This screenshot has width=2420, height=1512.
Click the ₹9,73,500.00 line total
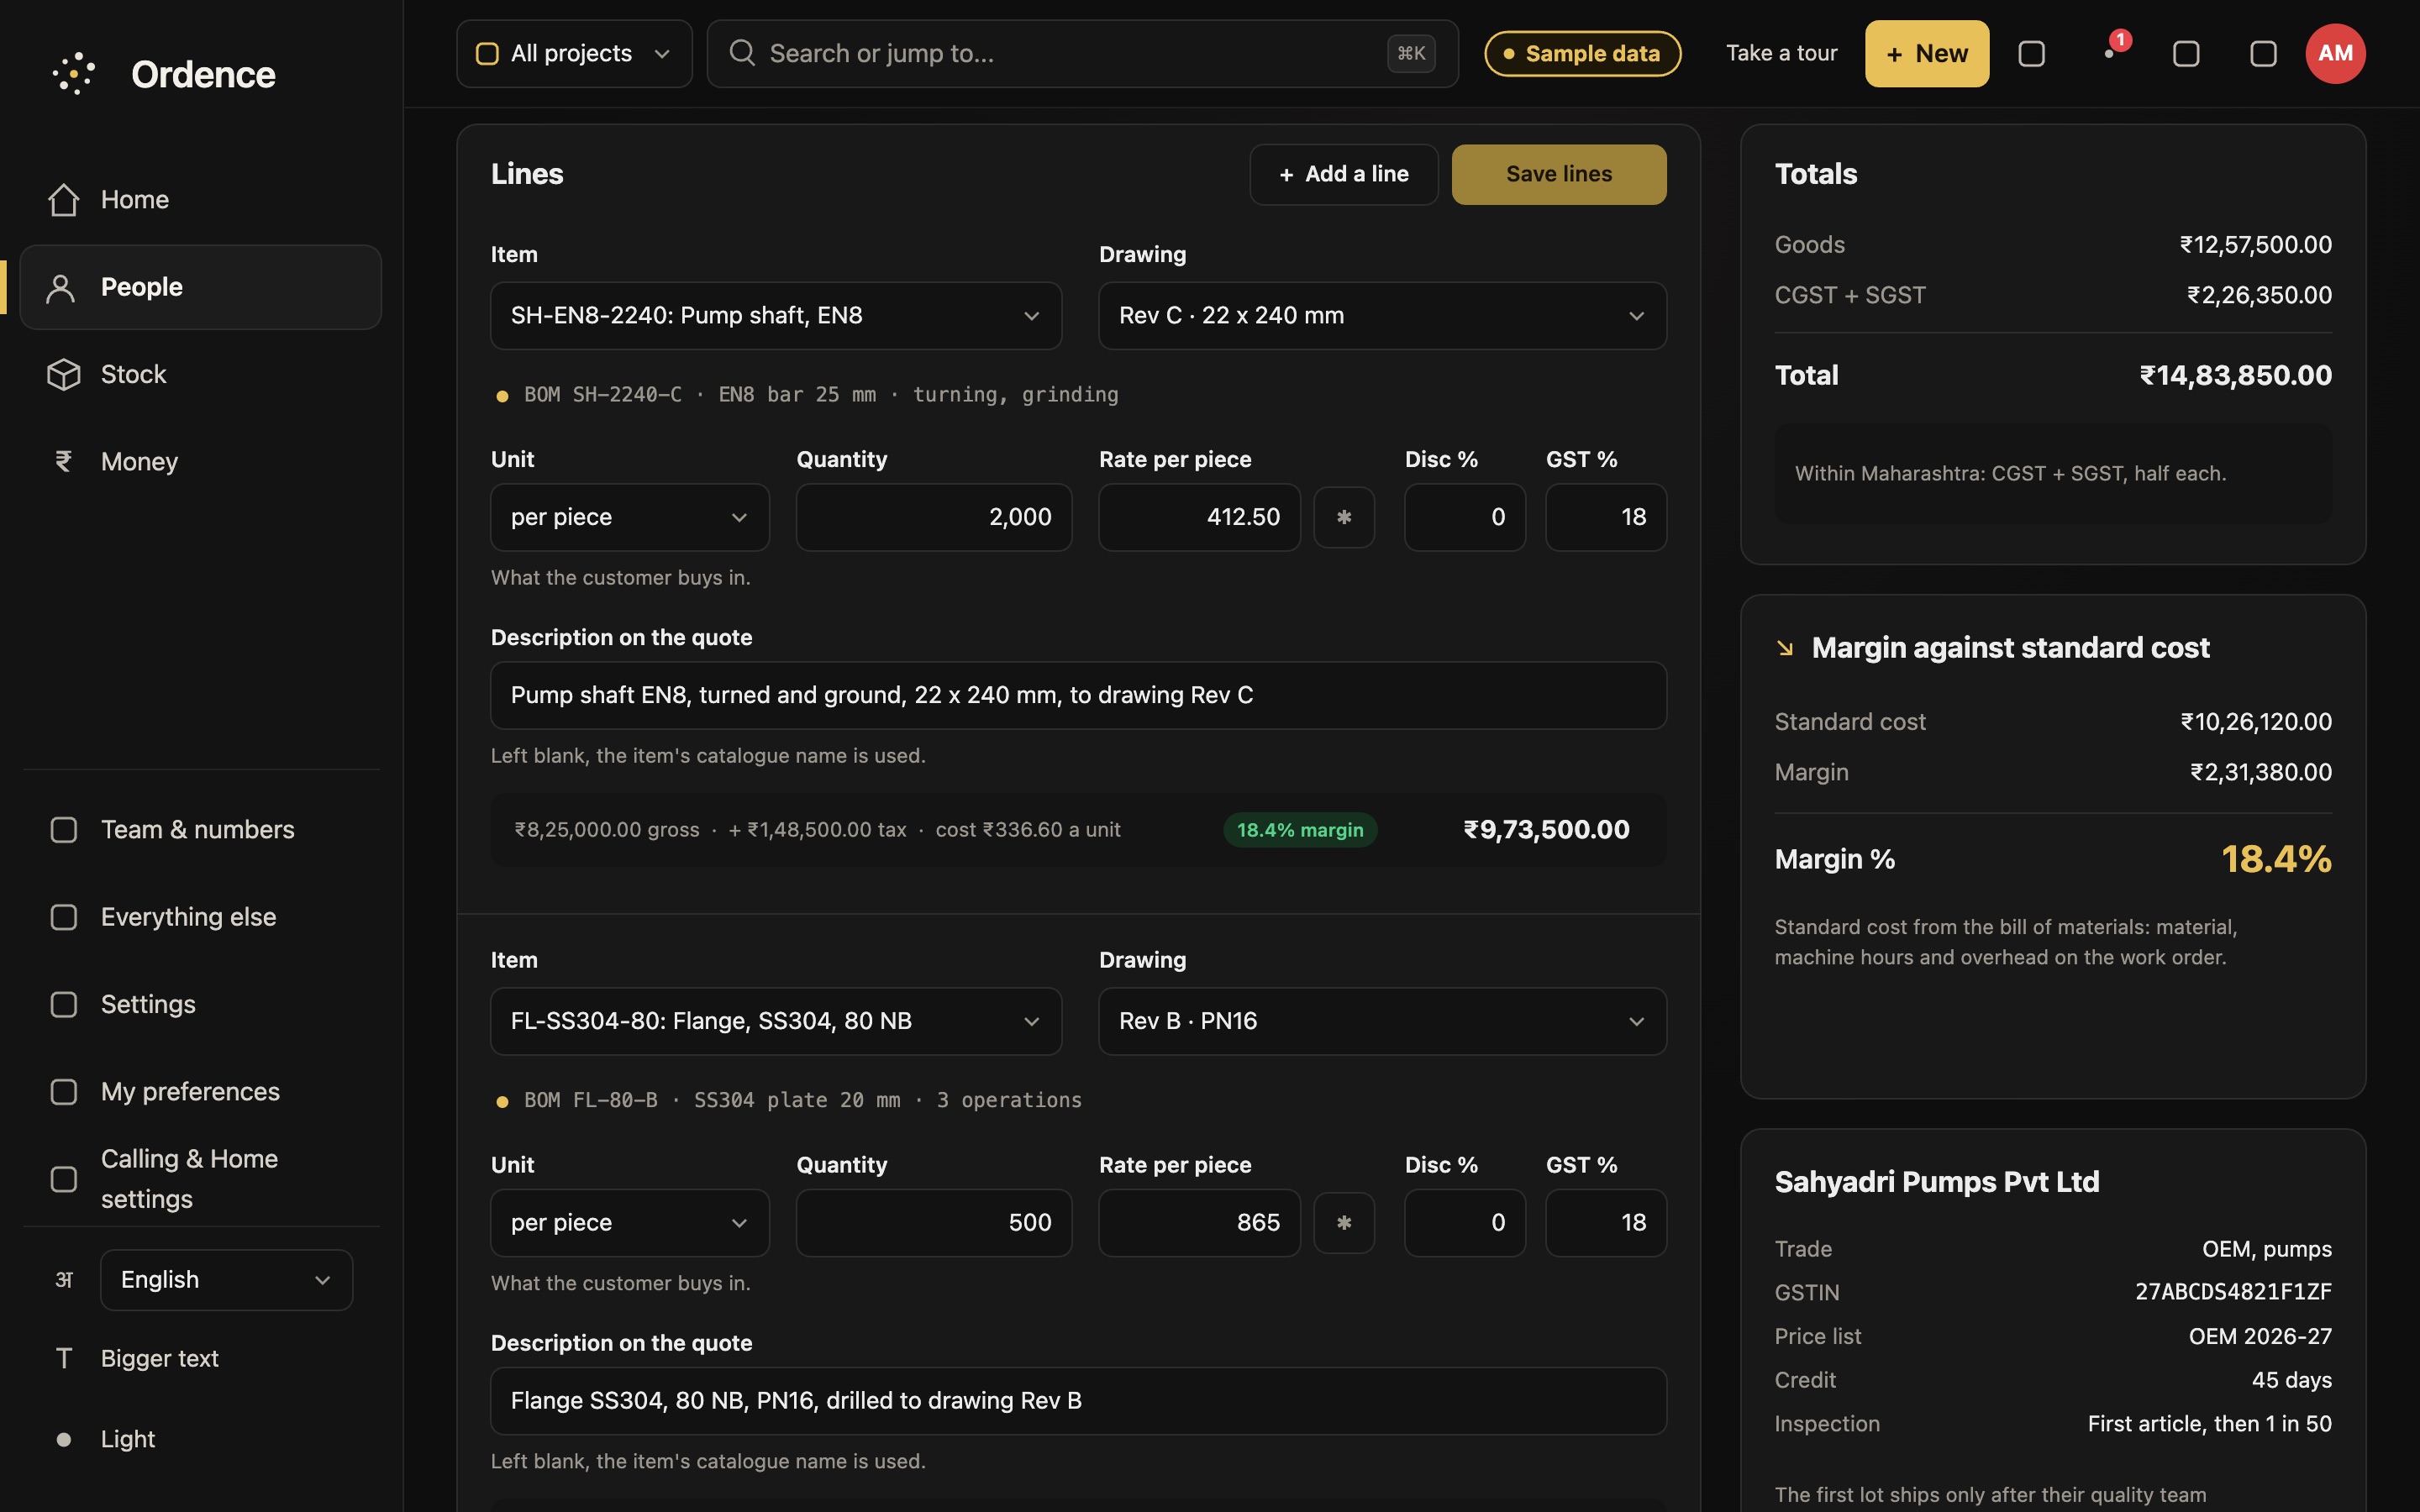(x=1546, y=830)
